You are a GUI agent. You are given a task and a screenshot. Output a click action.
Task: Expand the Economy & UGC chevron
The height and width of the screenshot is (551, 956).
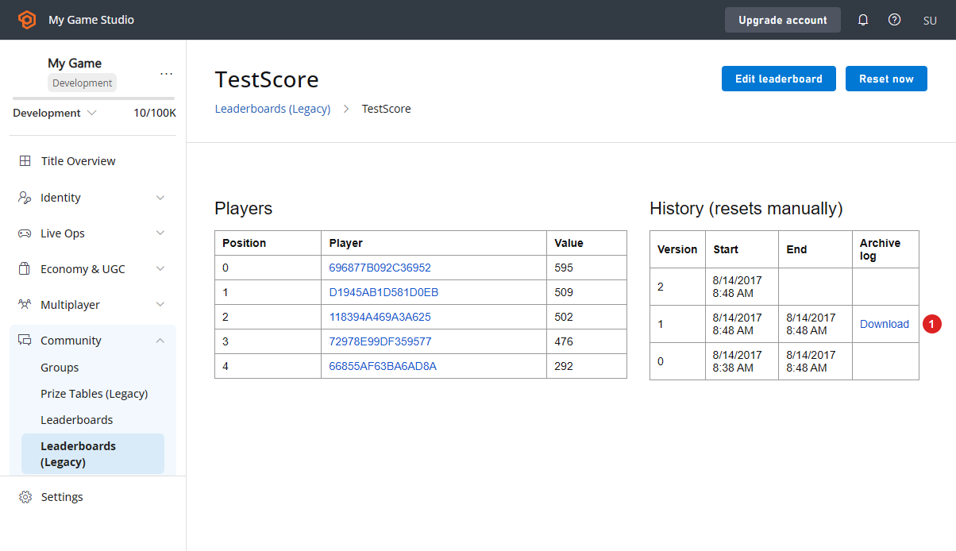[160, 269]
